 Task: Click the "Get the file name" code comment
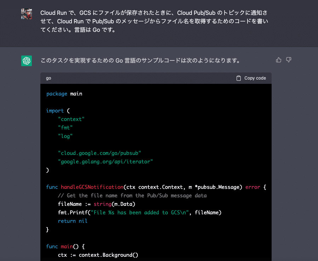(132, 196)
